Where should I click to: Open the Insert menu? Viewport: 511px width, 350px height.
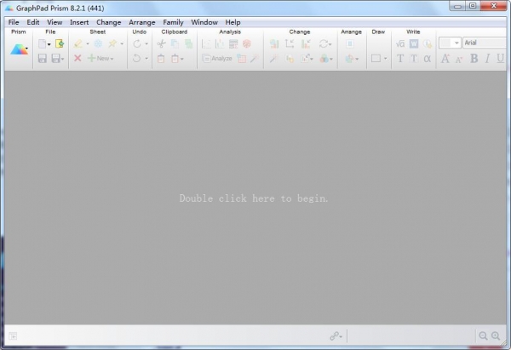(79, 21)
